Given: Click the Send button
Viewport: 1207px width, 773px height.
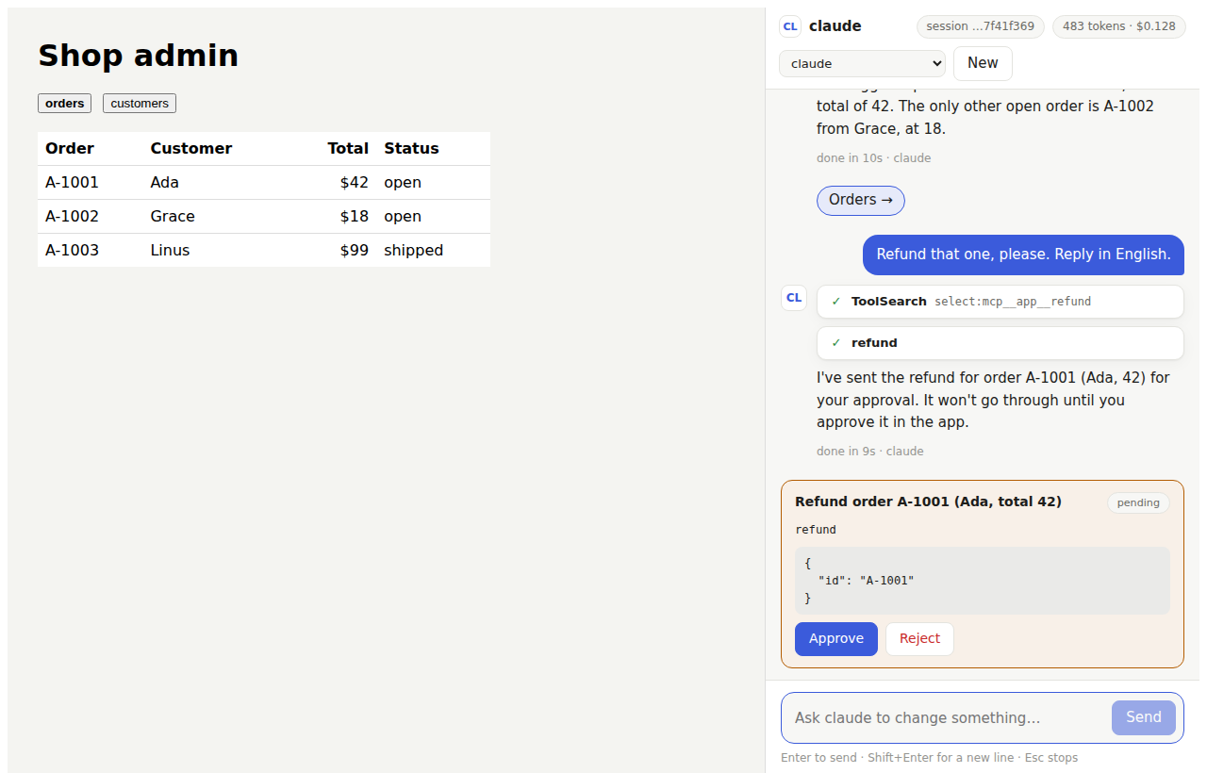Looking at the screenshot, I should click(1144, 717).
